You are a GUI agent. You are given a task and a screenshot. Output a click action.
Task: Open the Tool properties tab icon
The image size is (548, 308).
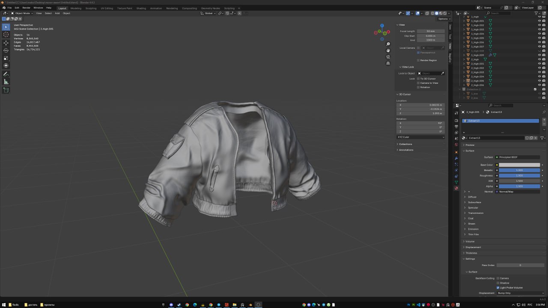click(456, 113)
